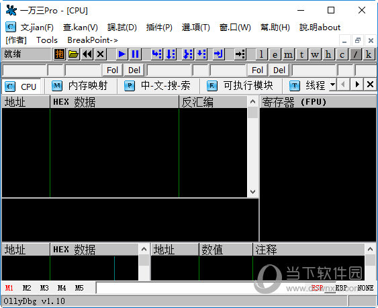Open the BreakPoint-> menu
Viewport: 378px width, 308px height.
93,40
